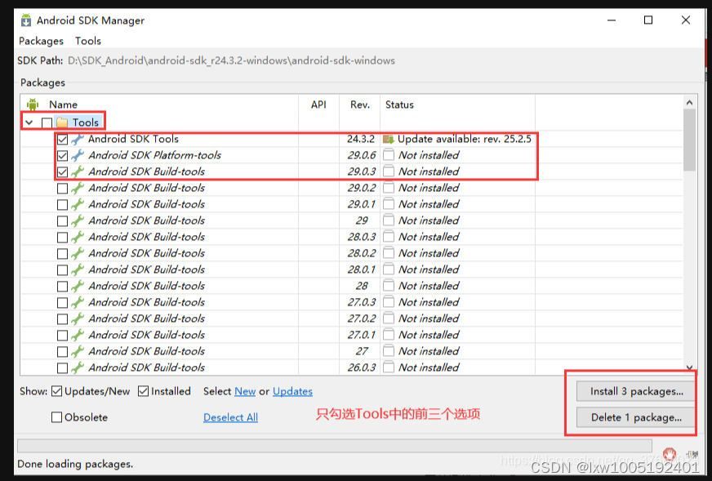Screen dimensions: 712x481
Task: Uncheck Android SDK Platform-tools checkbox
Action: tap(63, 156)
